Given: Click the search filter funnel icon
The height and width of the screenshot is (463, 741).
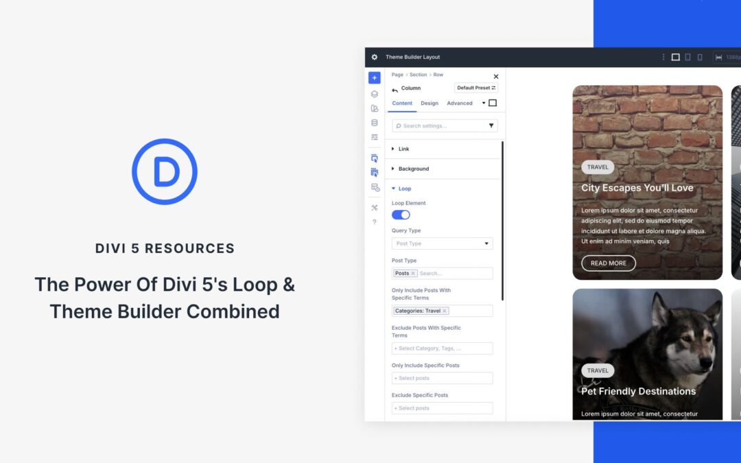Looking at the screenshot, I should pyautogui.click(x=491, y=126).
